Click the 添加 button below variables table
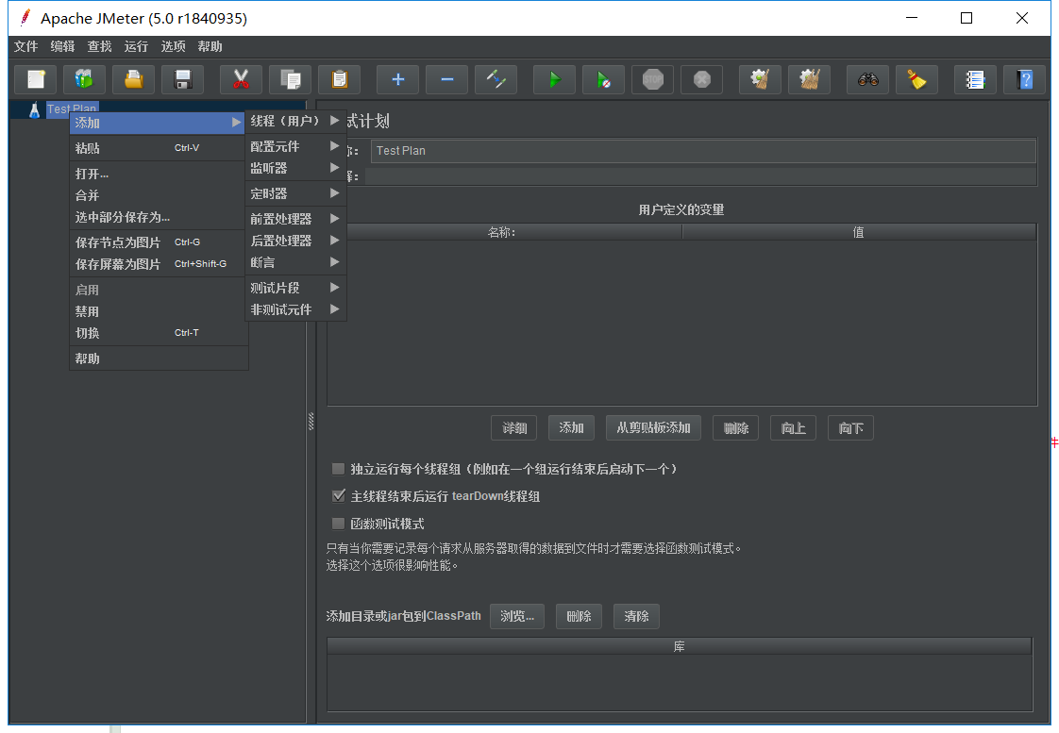1059x733 pixels. pyautogui.click(x=571, y=428)
